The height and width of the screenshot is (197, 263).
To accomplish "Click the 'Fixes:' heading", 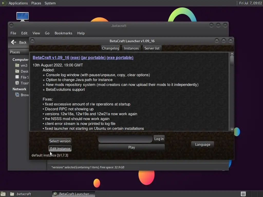I will [x=48, y=99].
